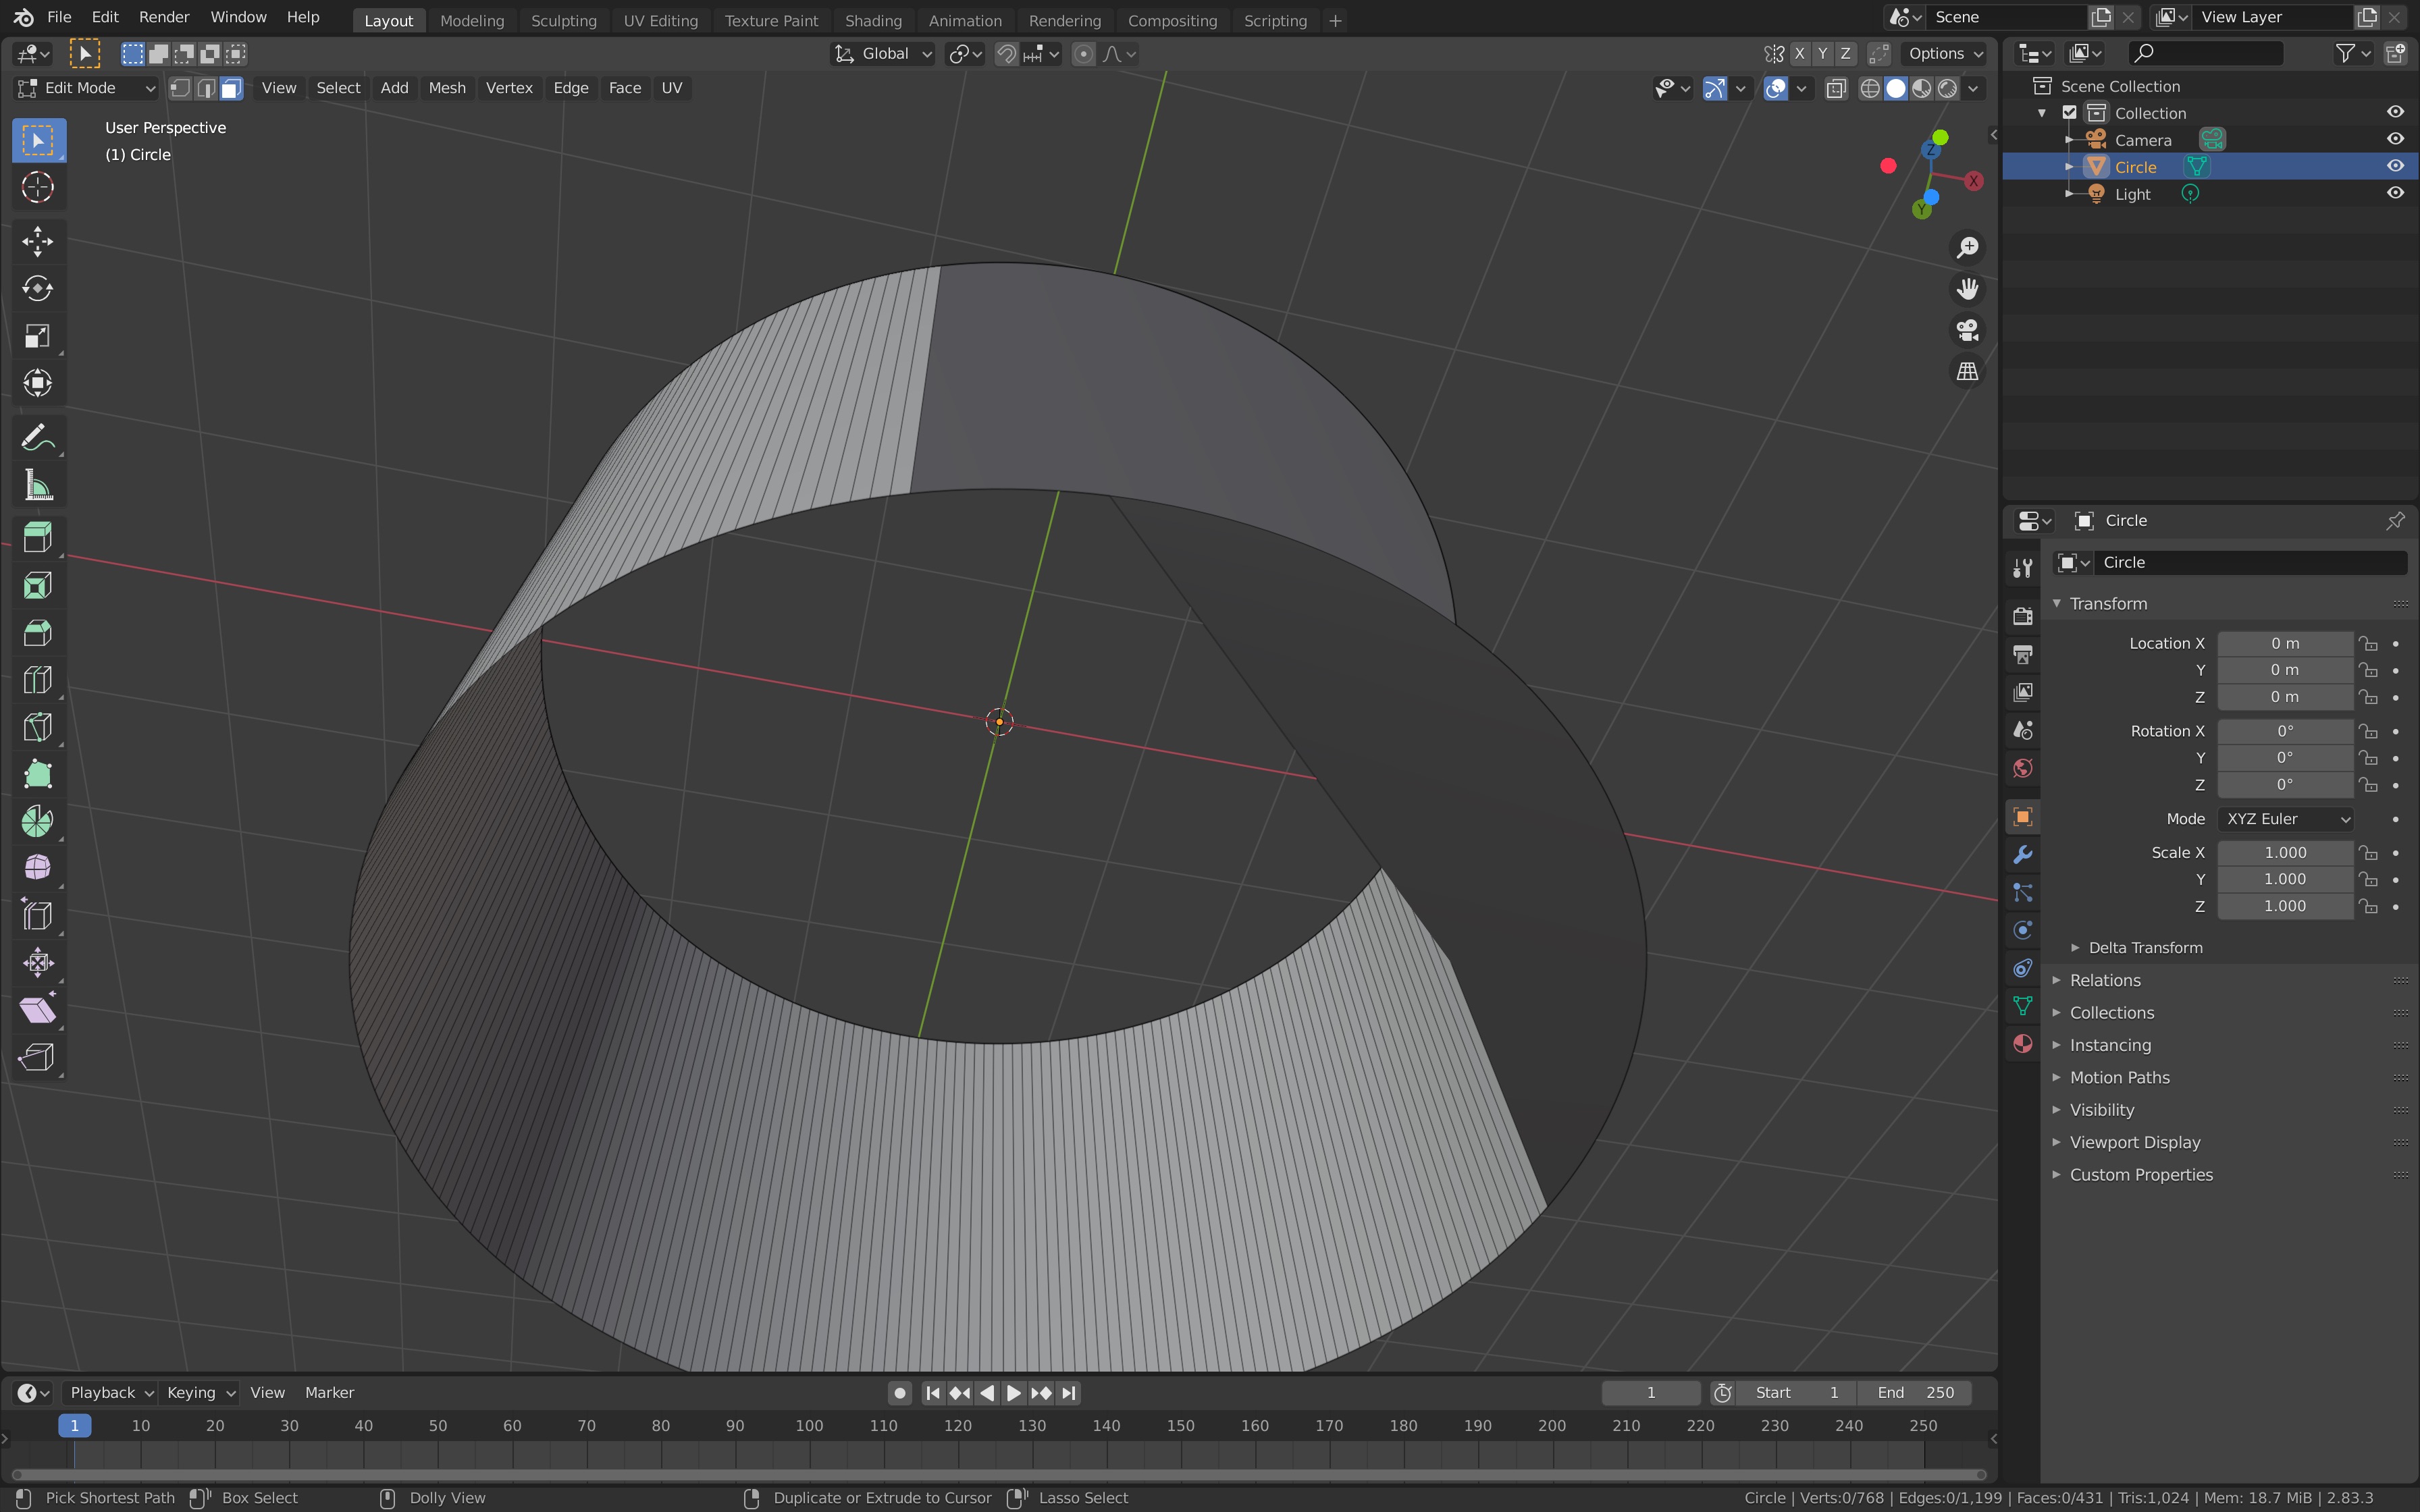The height and width of the screenshot is (1512, 2420).
Task: Open the Modifier Properties wrench tab
Action: point(2022,853)
